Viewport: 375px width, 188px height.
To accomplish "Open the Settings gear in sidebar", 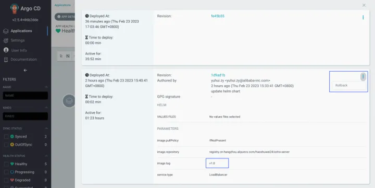I will [x=6, y=41].
